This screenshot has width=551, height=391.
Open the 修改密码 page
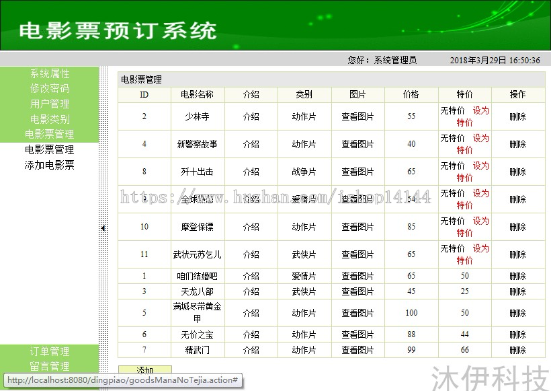[49, 88]
